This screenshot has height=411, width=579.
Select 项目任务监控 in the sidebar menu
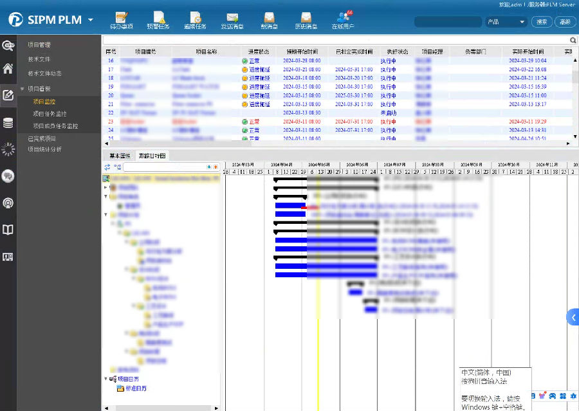click(x=50, y=114)
